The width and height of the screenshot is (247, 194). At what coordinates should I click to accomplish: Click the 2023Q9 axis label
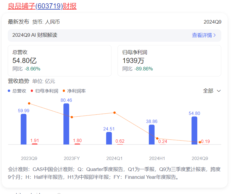29,158
